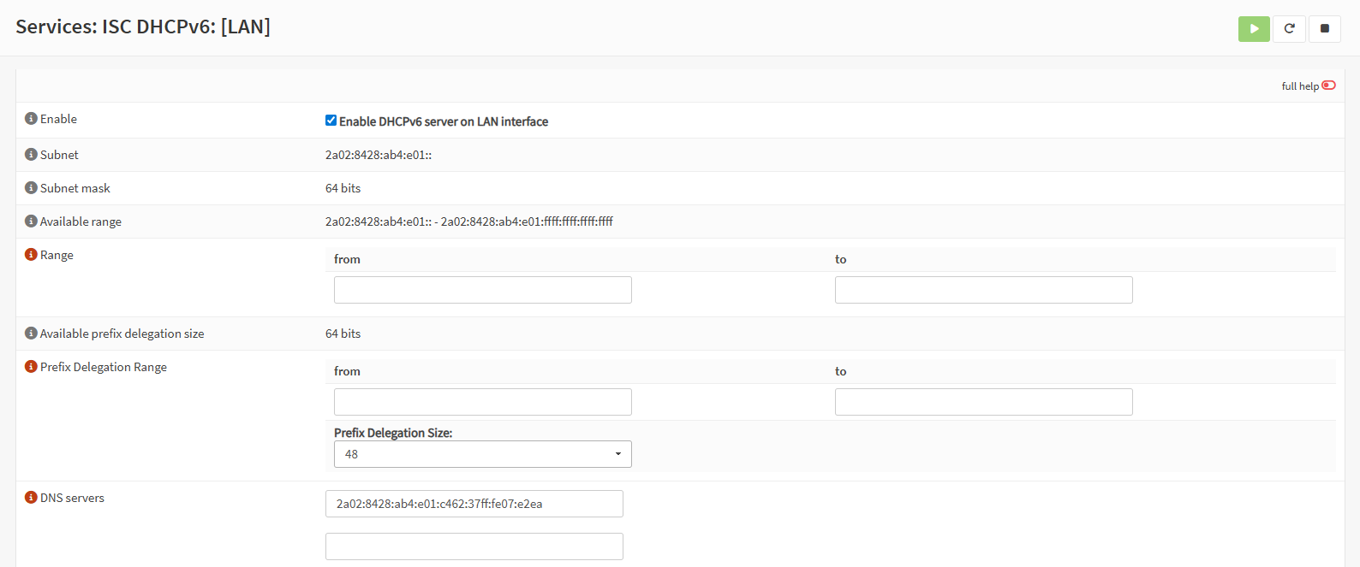This screenshot has width=1360, height=567.
Task: Focus the Prefix Delegation Range to field
Action: tap(984, 402)
